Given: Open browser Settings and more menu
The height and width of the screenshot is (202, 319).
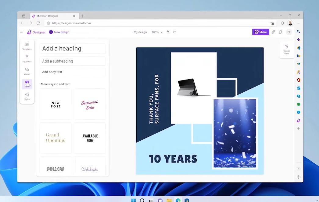Looking at the screenshot, I should (x=298, y=23).
